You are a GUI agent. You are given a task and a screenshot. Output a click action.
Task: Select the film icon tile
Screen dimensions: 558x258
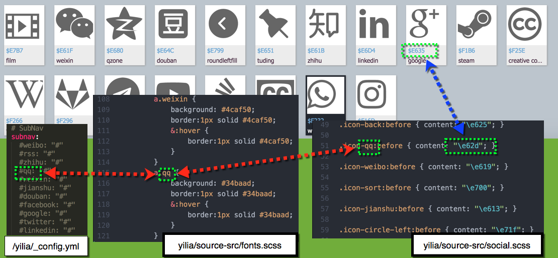tap(24, 25)
